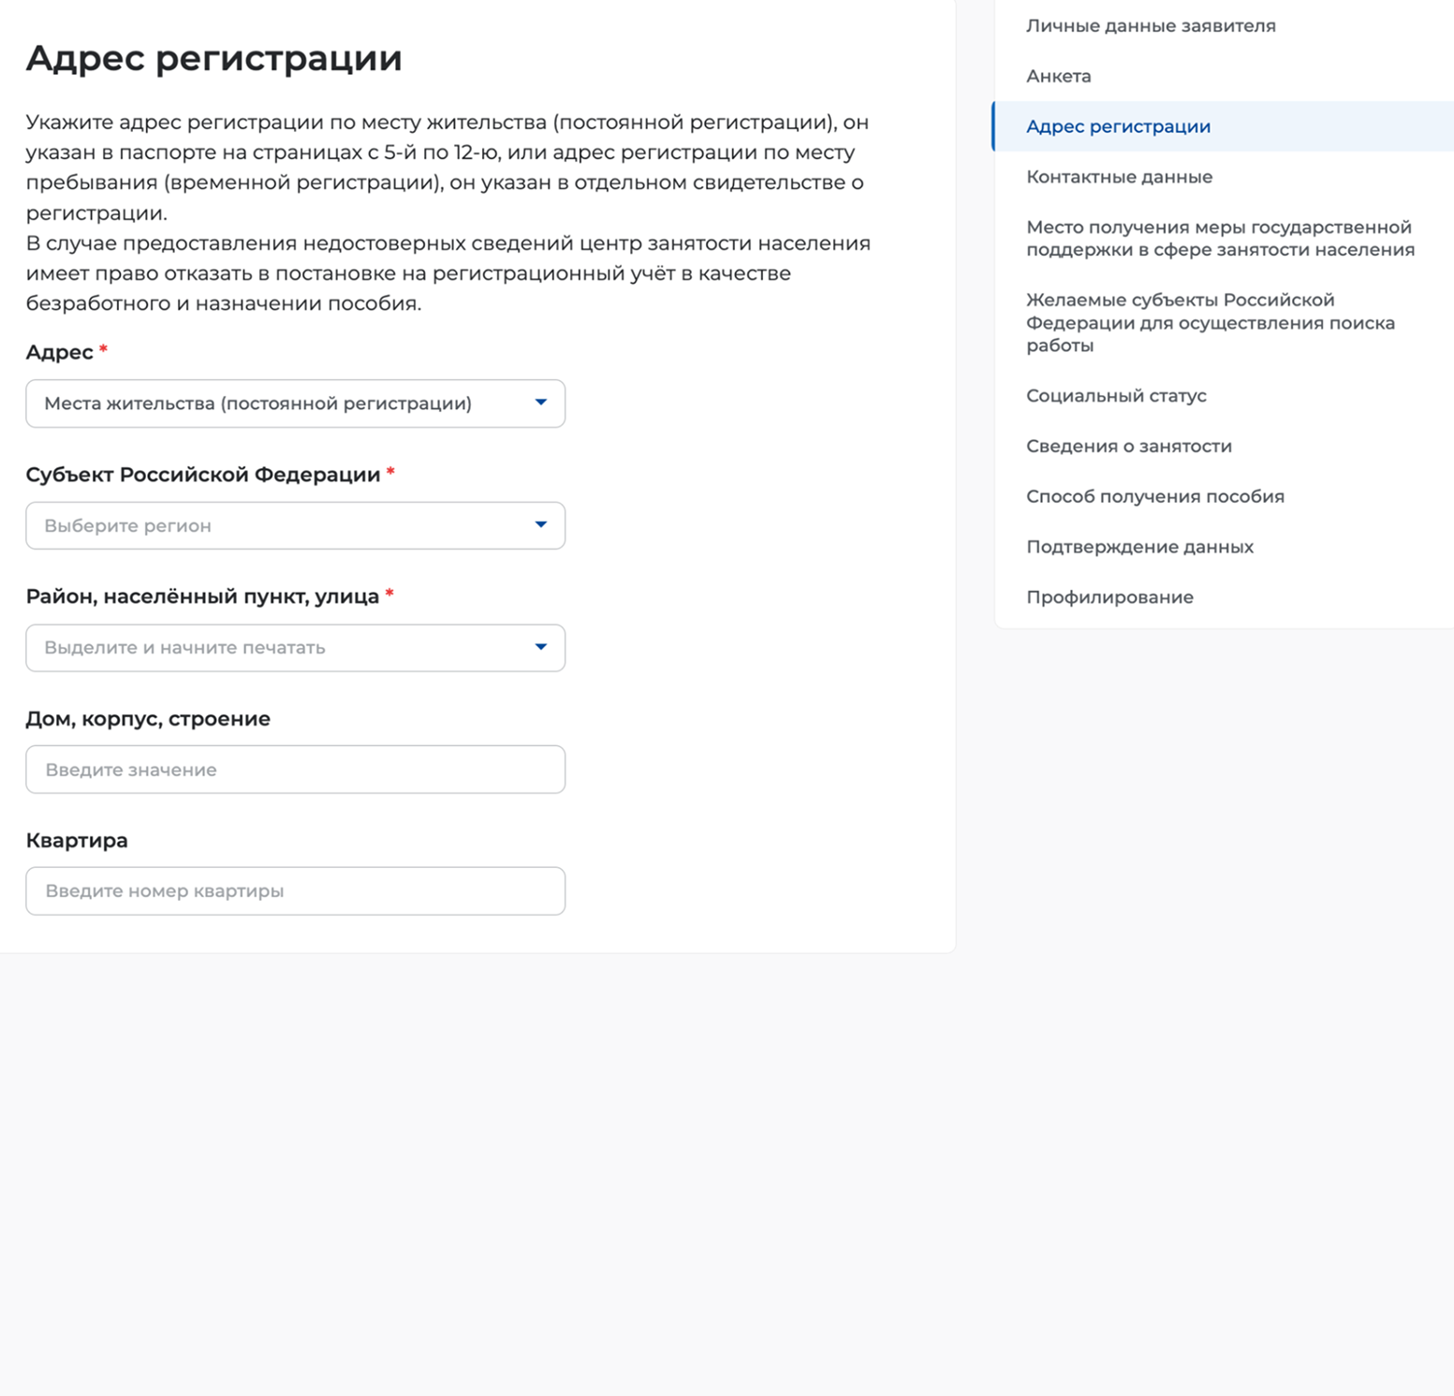Image resolution: width=1454 pixels, height=1396 pixels.
Task: Open Сведения о занятости section
Action: [1129, 447]
